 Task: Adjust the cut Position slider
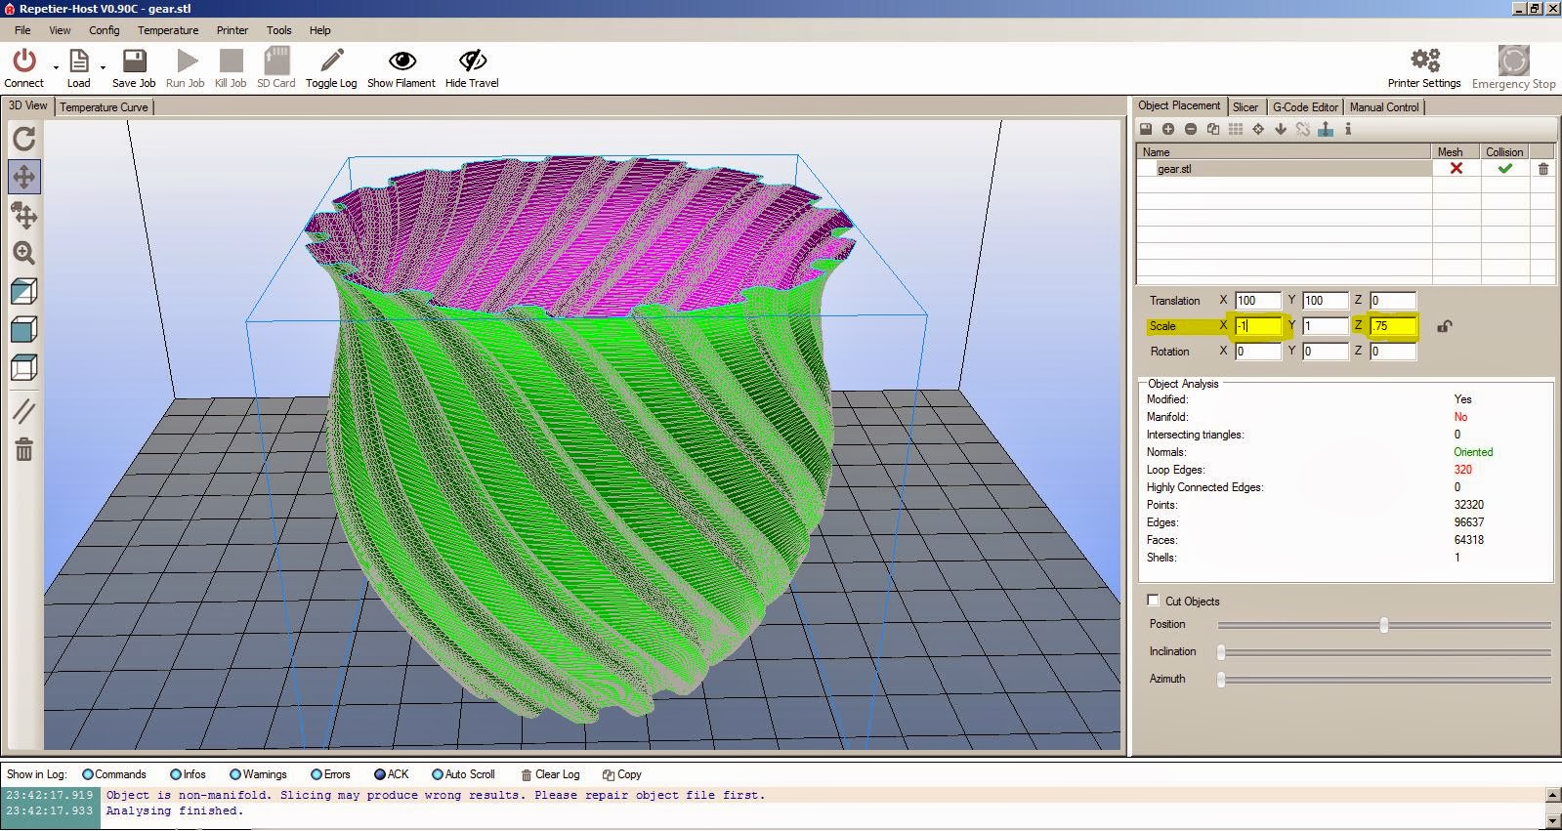[x=1384, y=625]
